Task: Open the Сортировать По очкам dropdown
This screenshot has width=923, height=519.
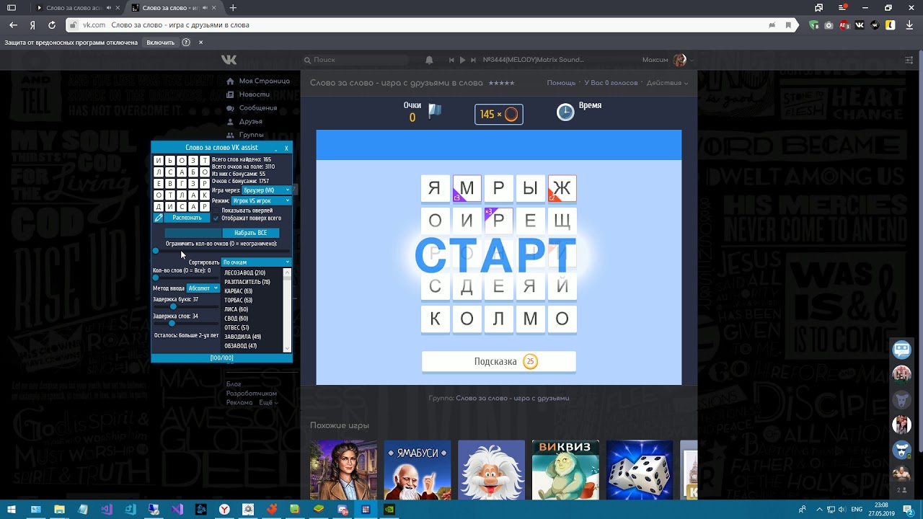Action: pyautogui.click(x=256, y=262)
